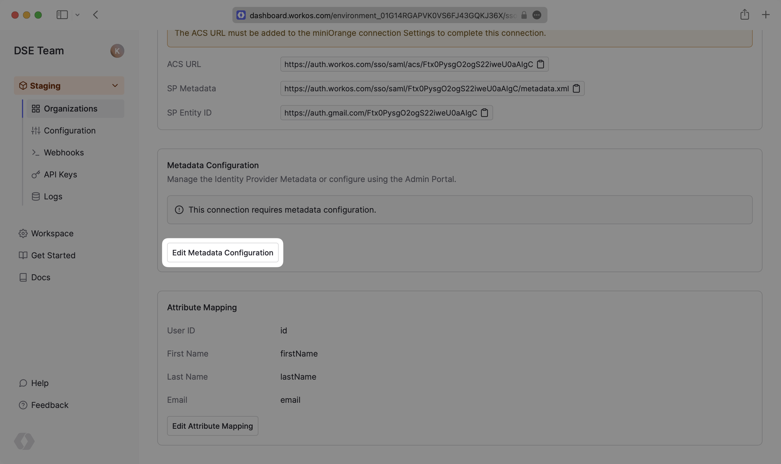Toggle the browser sidebar panel icon
781x464 pixels.
coord(62,15)
